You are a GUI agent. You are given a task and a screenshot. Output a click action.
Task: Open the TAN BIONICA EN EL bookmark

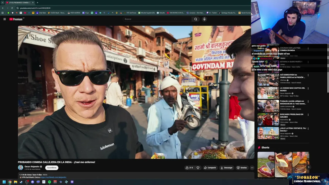click(x=176, y=13)
